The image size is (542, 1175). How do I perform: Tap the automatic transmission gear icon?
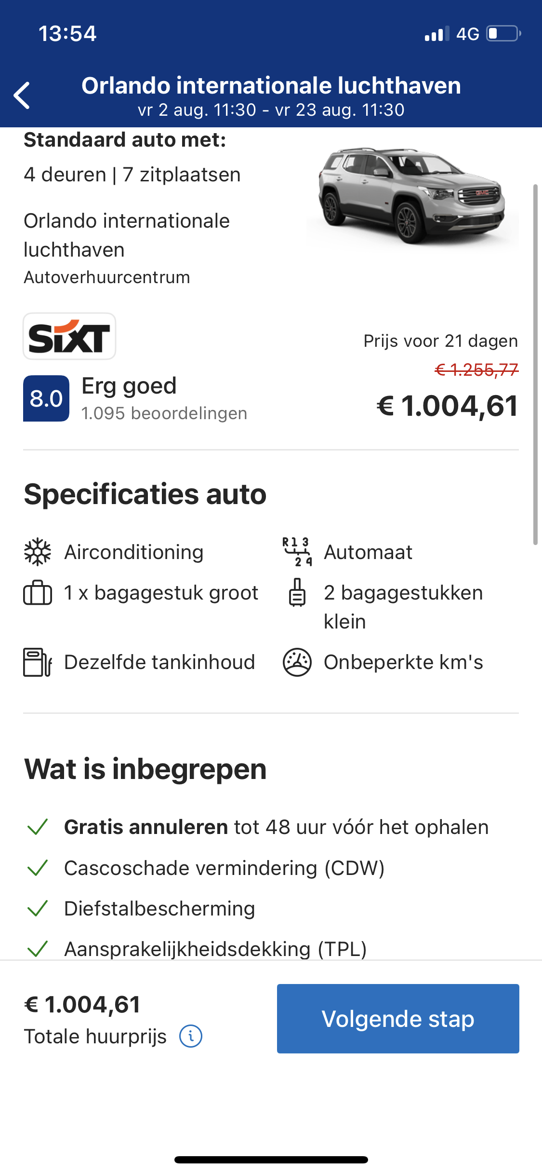click(297, 552)
